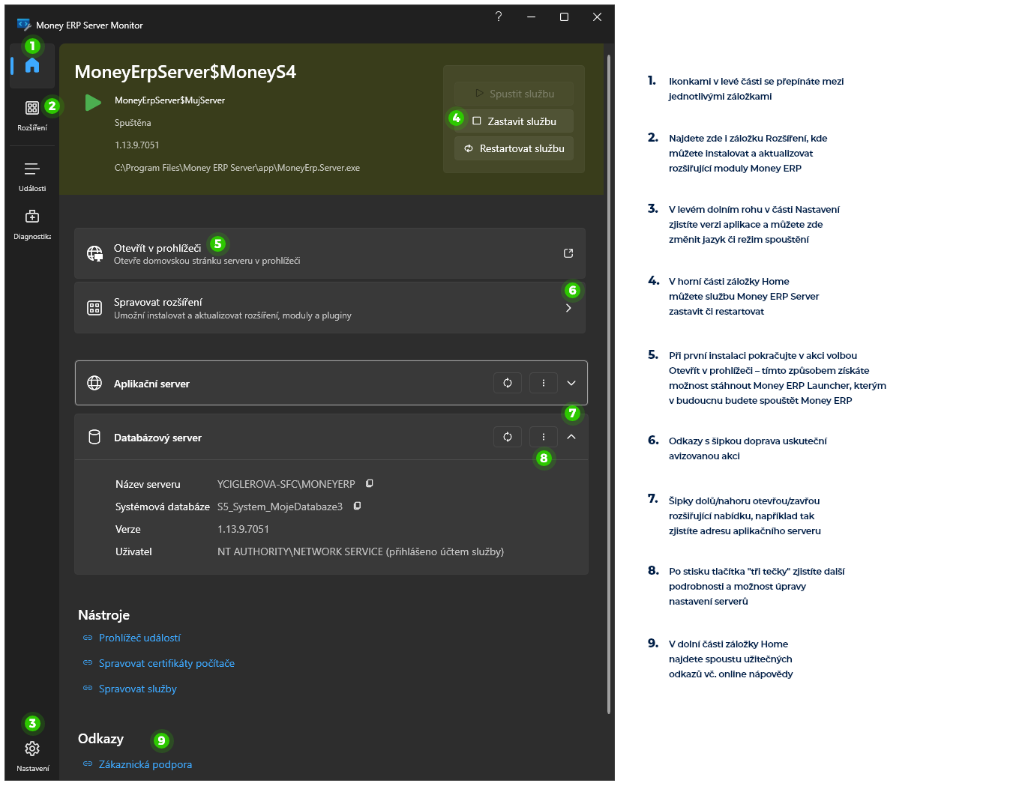Click the Databázový server title

pos(157,438)
